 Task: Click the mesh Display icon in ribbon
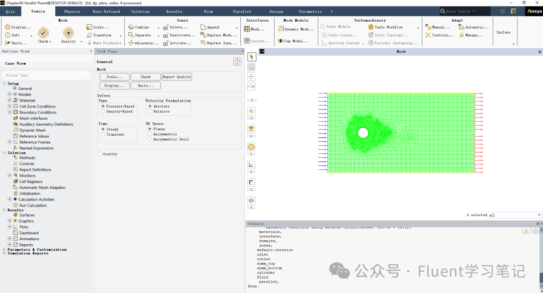pyautogui.click(x=8, y=27)
